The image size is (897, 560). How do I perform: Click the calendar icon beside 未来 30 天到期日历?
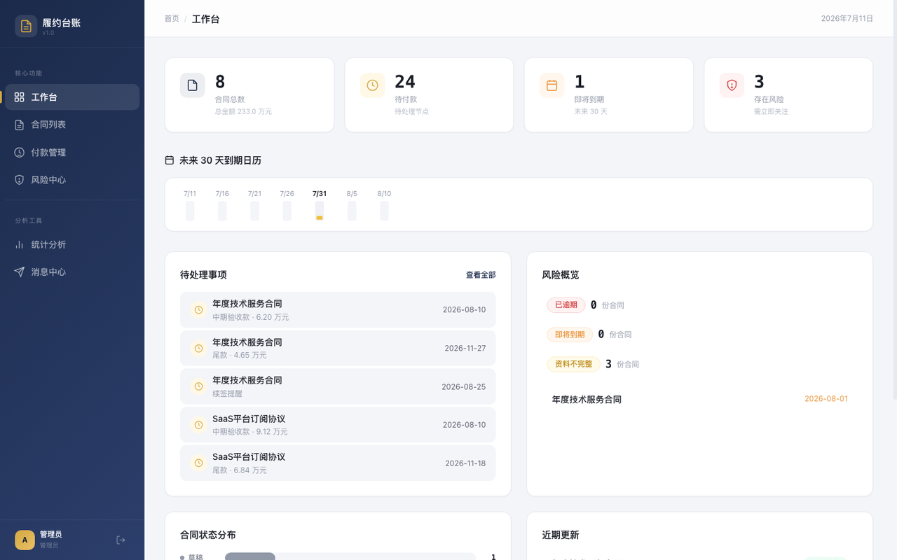(170, 160)
